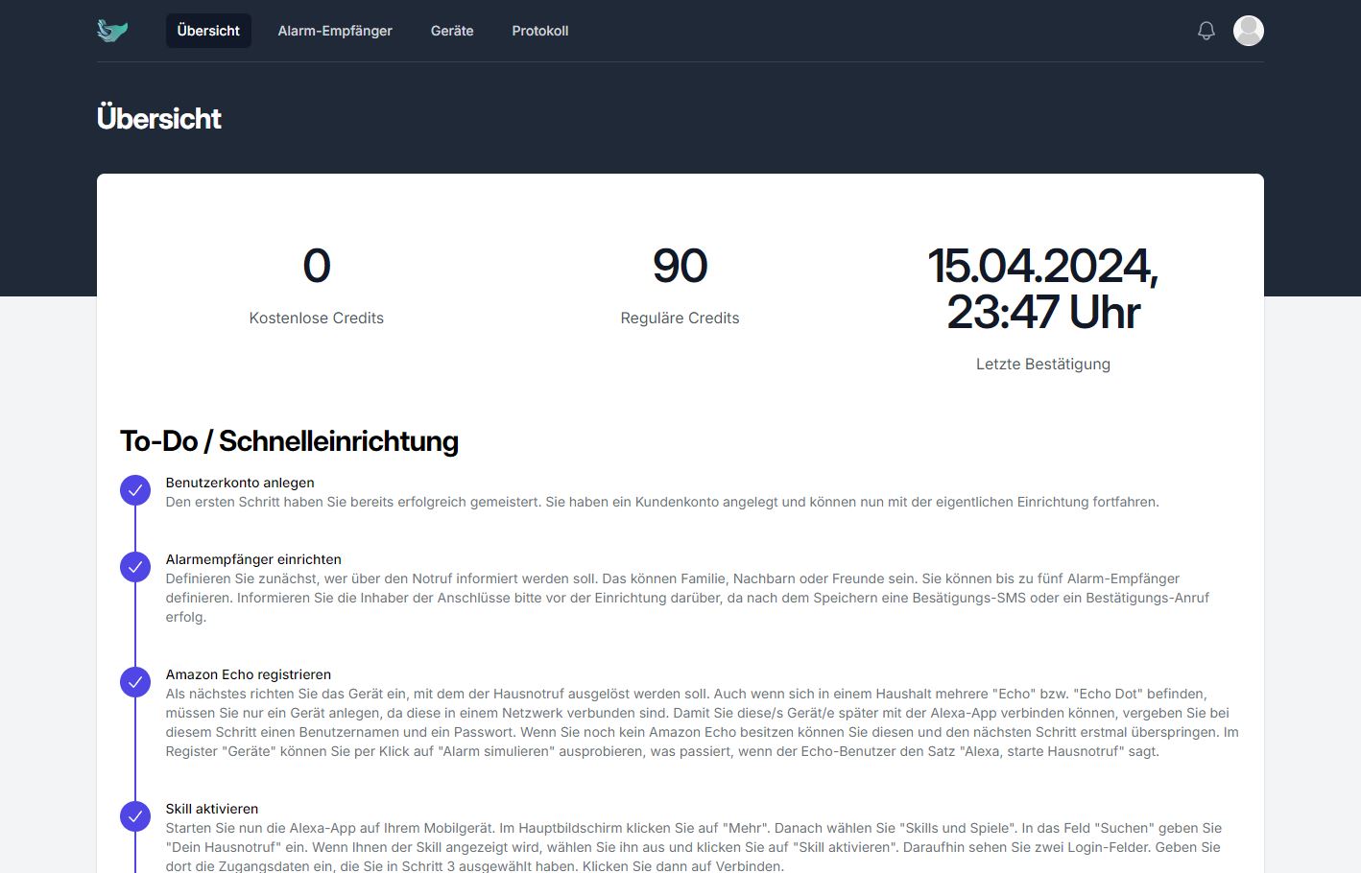This screenshot has width=1361, height=873.
Task: Click the bird logo in the navigation bar
Action: tap(110, 30)
